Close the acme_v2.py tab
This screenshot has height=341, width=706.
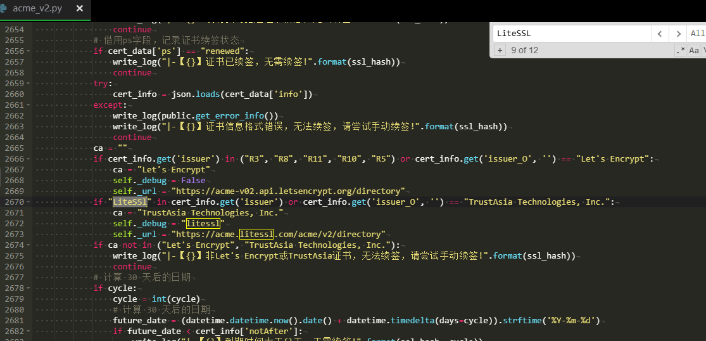coord(80,9)
